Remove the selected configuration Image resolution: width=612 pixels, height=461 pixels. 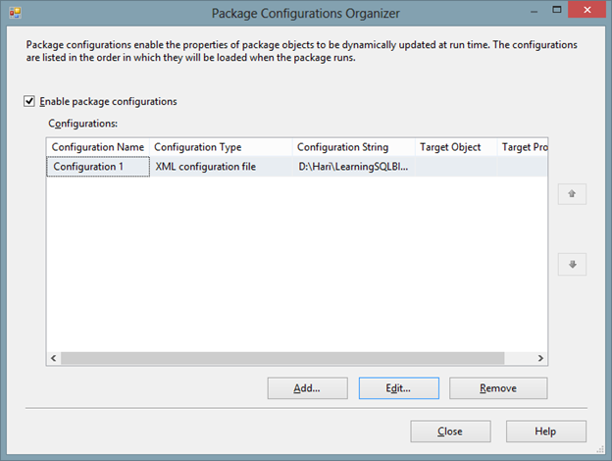[x=497, y=387]
